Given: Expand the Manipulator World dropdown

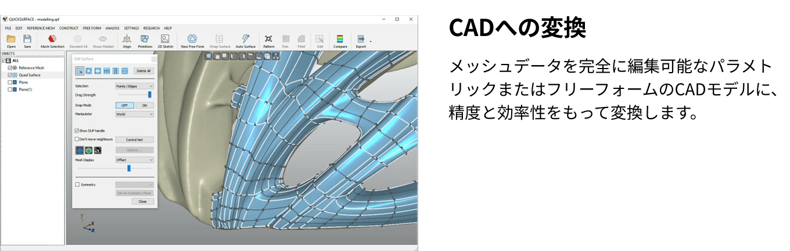Looking at the screenshot, I should (134, 114).
